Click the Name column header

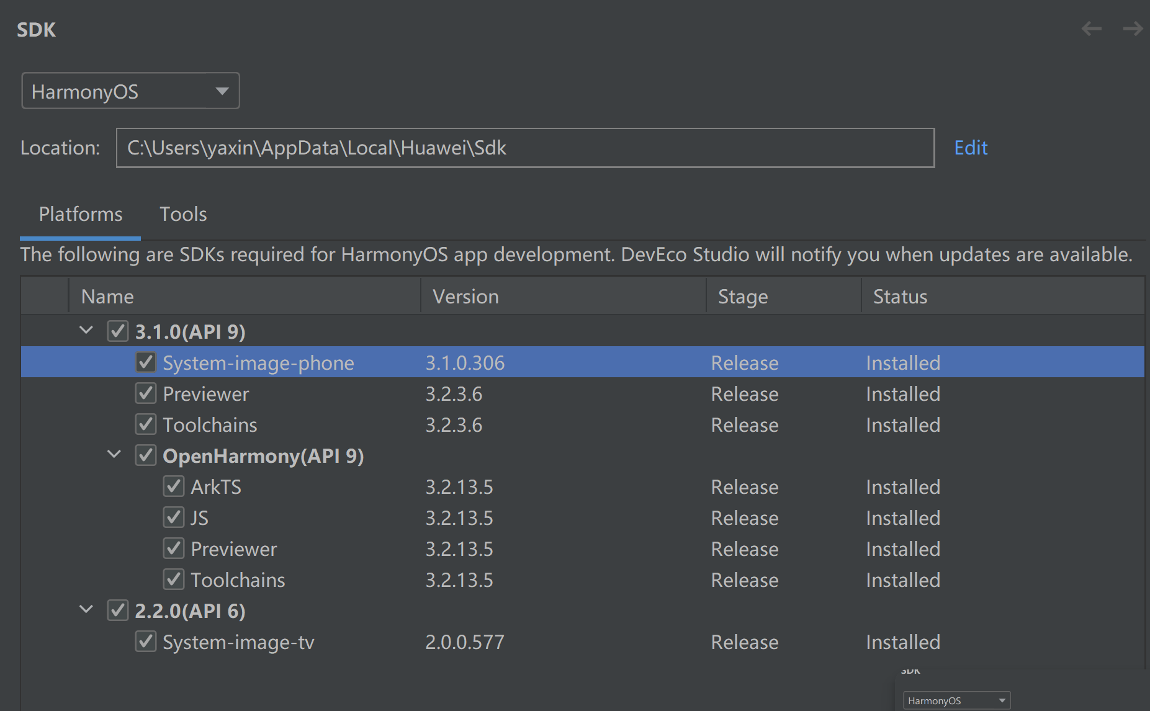[245, 297]
